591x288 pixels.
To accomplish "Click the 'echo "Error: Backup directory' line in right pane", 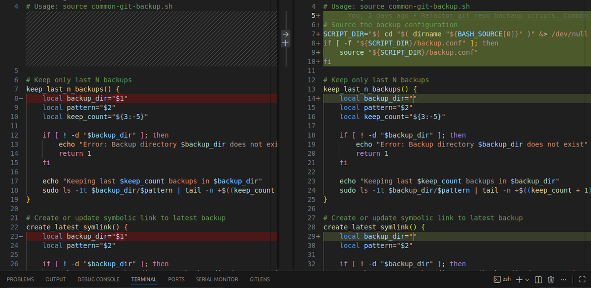I will (472, 144).
